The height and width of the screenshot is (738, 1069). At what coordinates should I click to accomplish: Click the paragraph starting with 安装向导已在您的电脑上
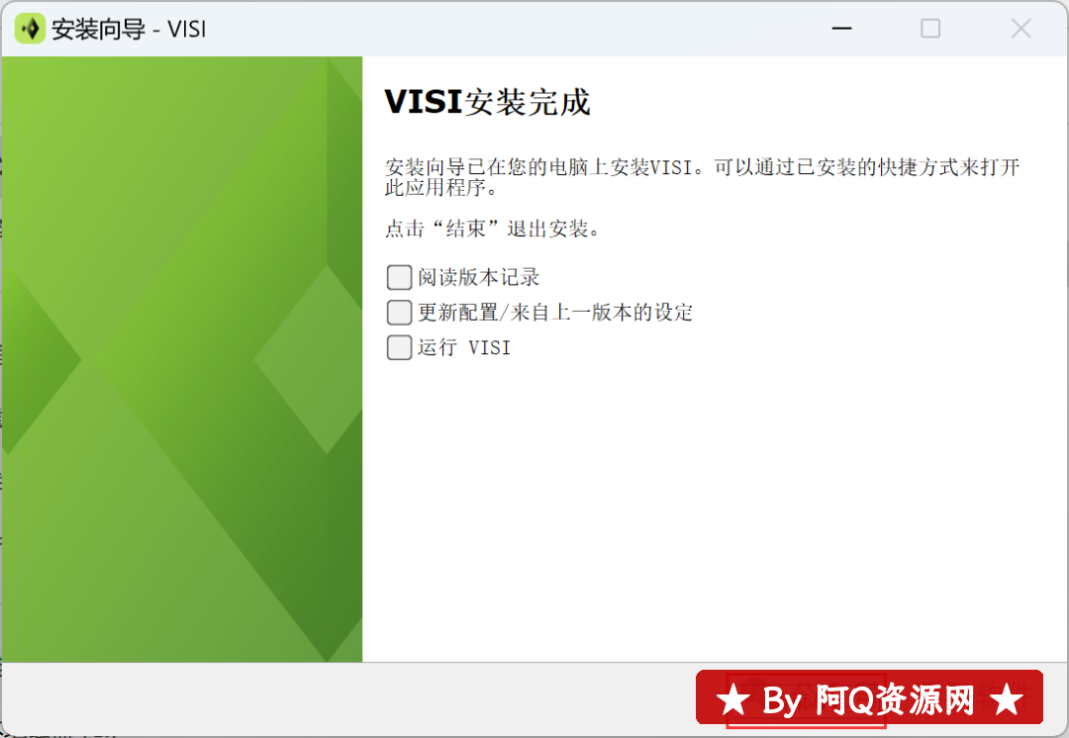coord(702,176)
